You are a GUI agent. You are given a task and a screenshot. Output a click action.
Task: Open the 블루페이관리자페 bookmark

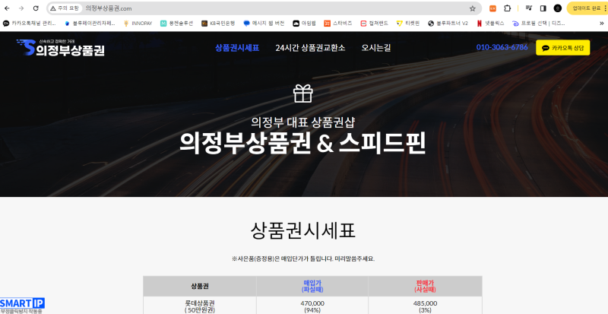90,24
